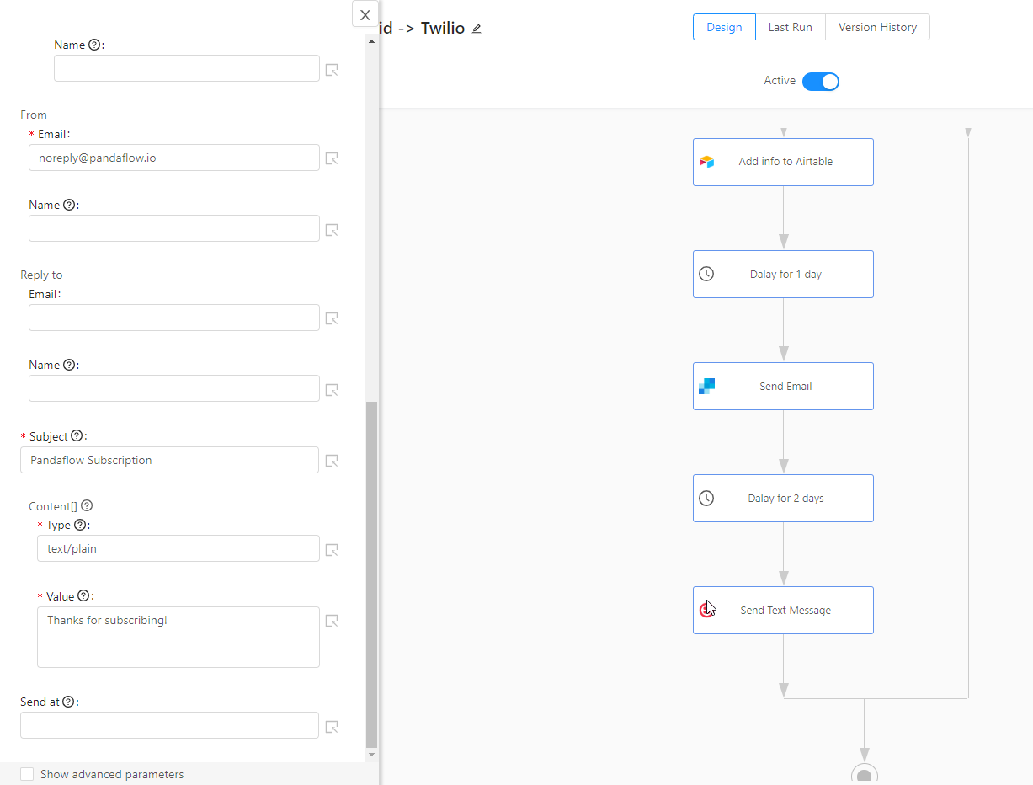Click variable picker next to Reply to Name

click(x=332, y=389)
